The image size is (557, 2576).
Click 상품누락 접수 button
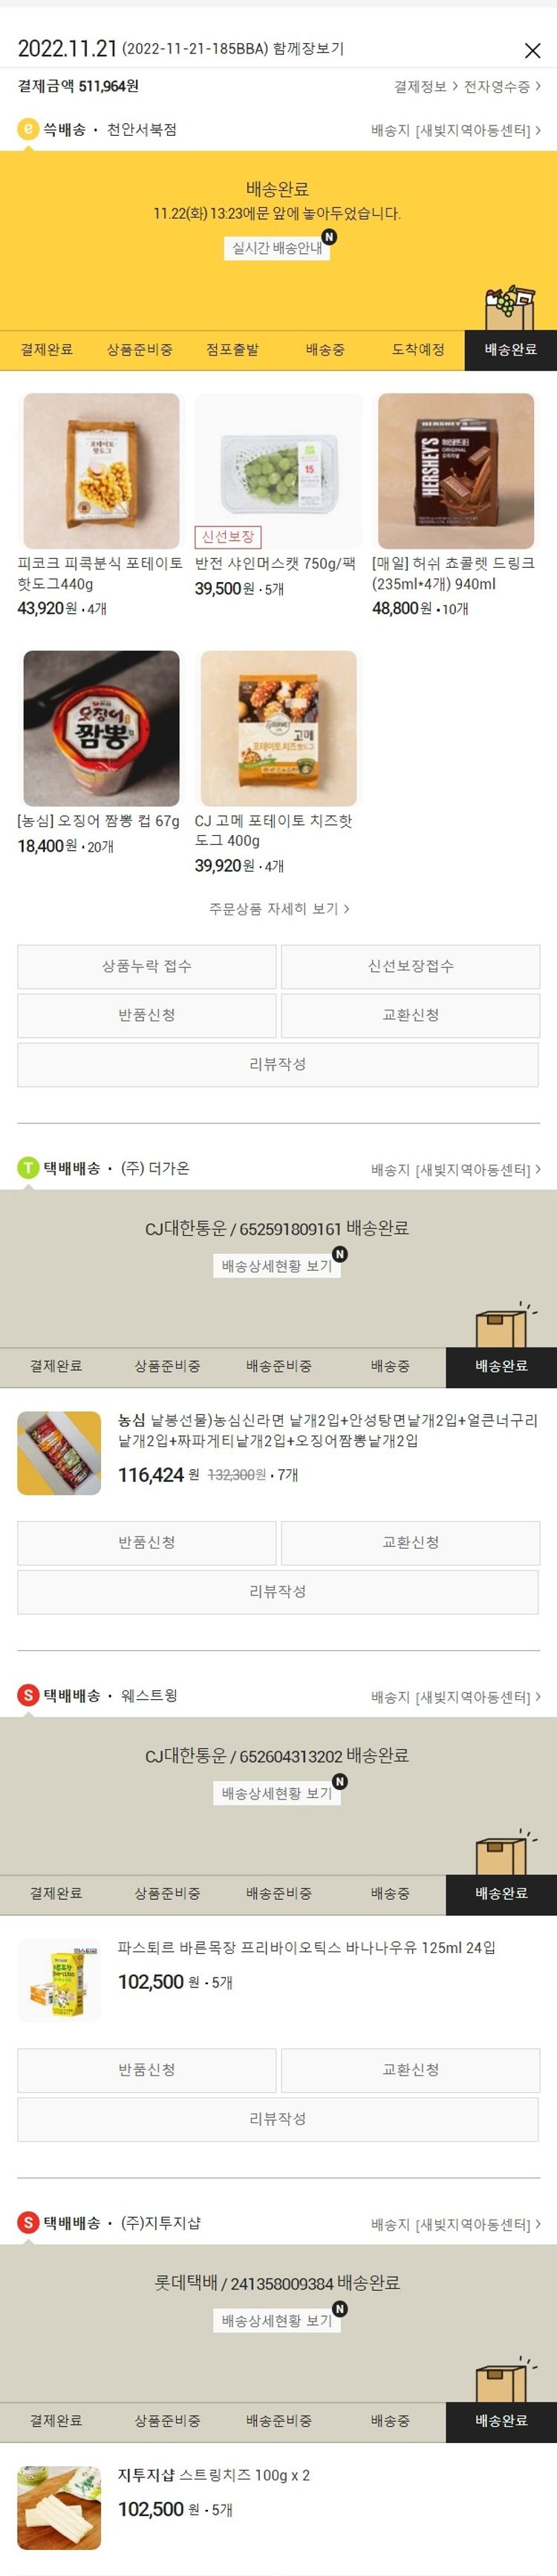(147, 966)
